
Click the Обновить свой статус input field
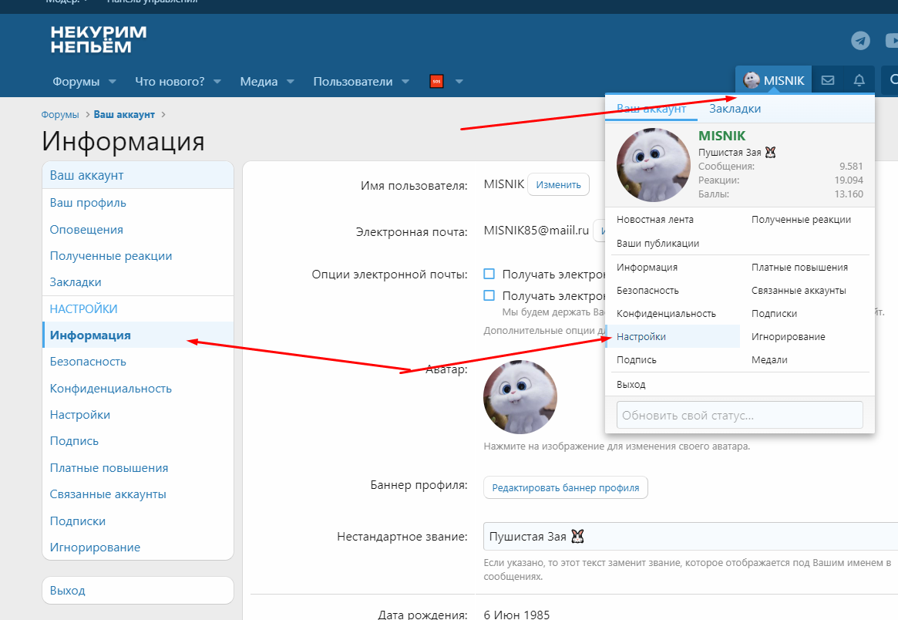(740, 416)
